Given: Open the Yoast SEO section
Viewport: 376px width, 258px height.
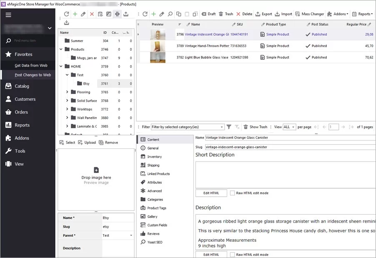Looking at the screenshot, I should click(154, 242).
